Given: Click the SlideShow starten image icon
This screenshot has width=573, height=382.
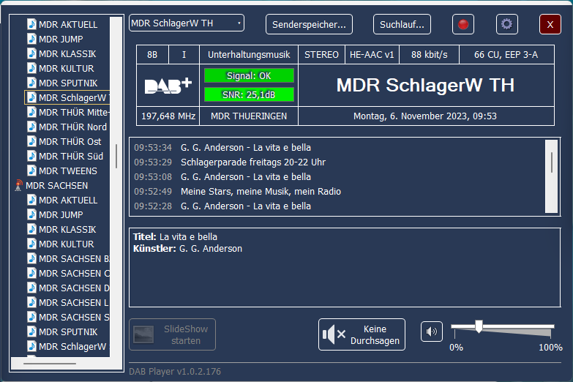Looking at the screenshot, I should 144,334.
